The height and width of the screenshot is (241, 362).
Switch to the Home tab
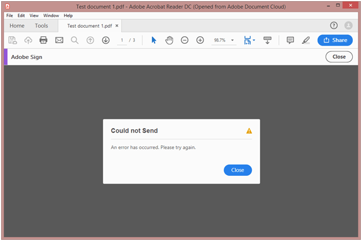[x=17, y=25]
